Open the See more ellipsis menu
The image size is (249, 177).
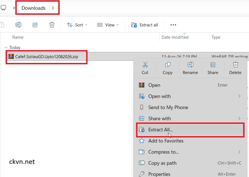tap(173, 25)
